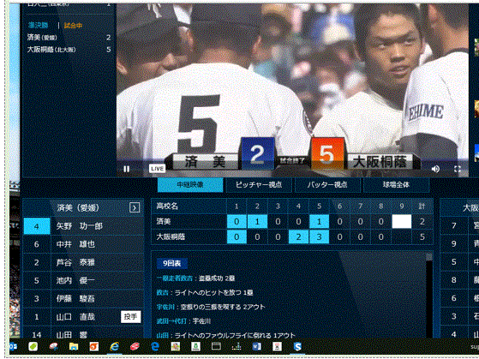Click the 9回表 inning label
This screenshot has height=359, width=479.
click(172, 263)
